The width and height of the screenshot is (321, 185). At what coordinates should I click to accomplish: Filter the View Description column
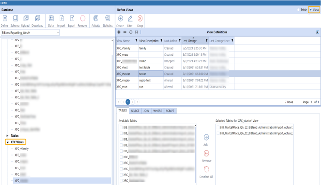(161, 41)
